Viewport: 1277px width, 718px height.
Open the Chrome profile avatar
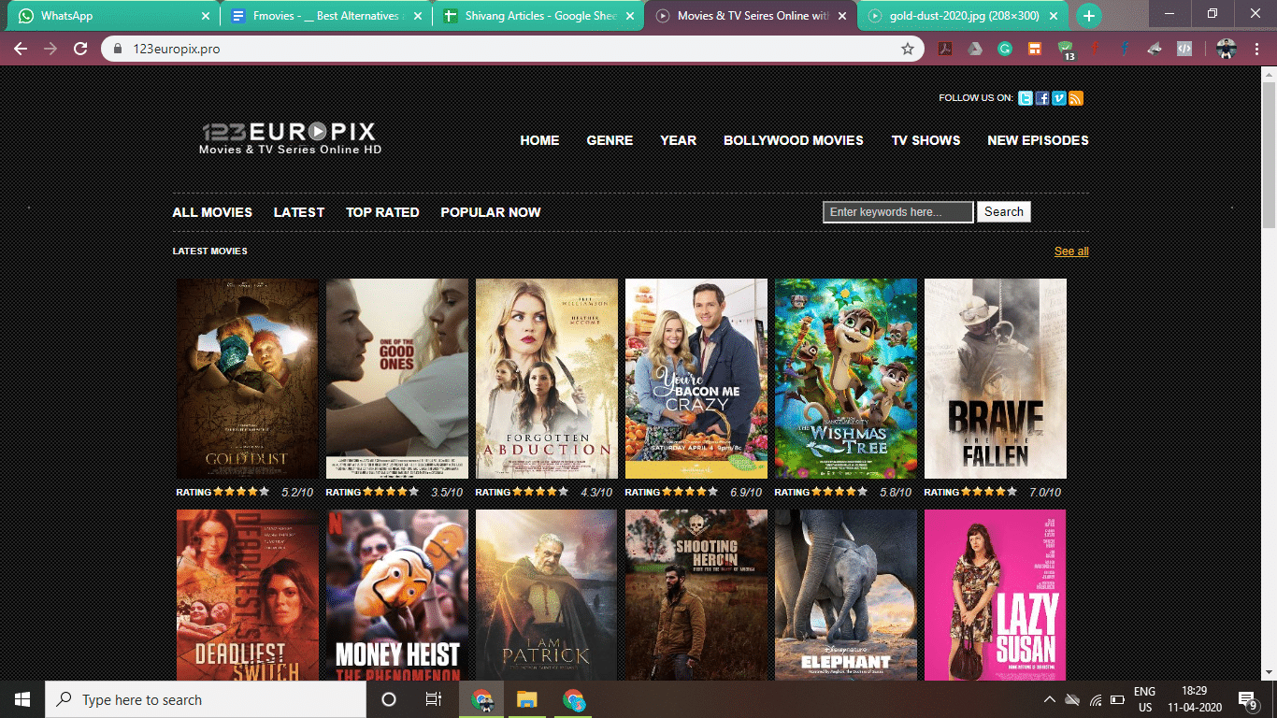[1227, 49]
